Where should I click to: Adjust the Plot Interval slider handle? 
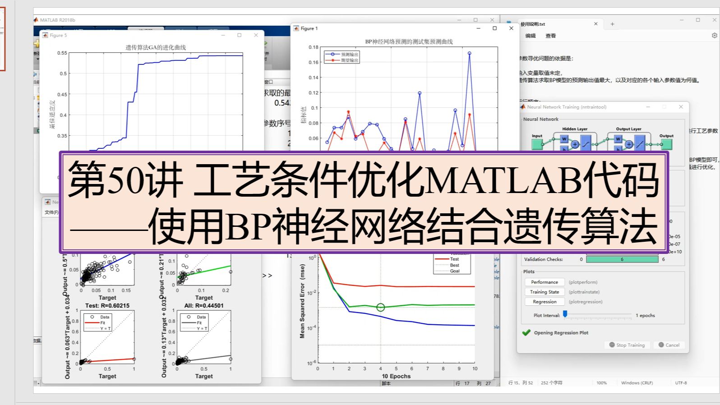565,314
